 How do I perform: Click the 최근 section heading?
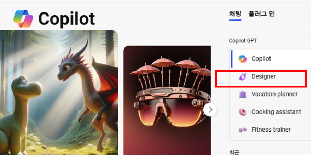(234, 152)
